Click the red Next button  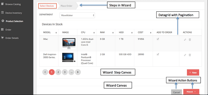pyautogui.click(x=191, y=92)
